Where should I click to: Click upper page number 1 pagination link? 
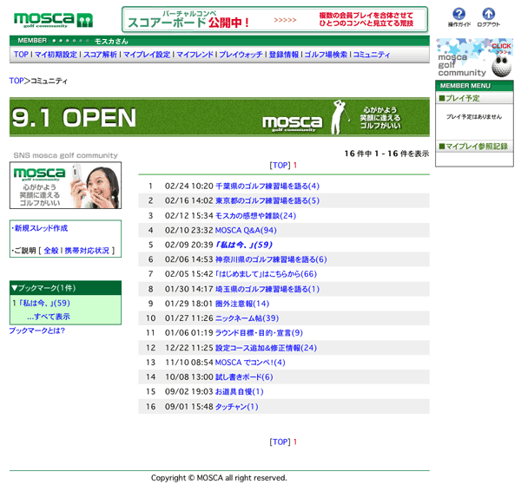(x=294, y=165)
